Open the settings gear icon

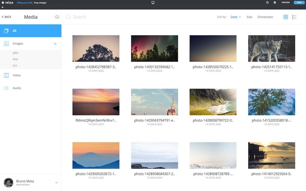(x=275, y=2)
